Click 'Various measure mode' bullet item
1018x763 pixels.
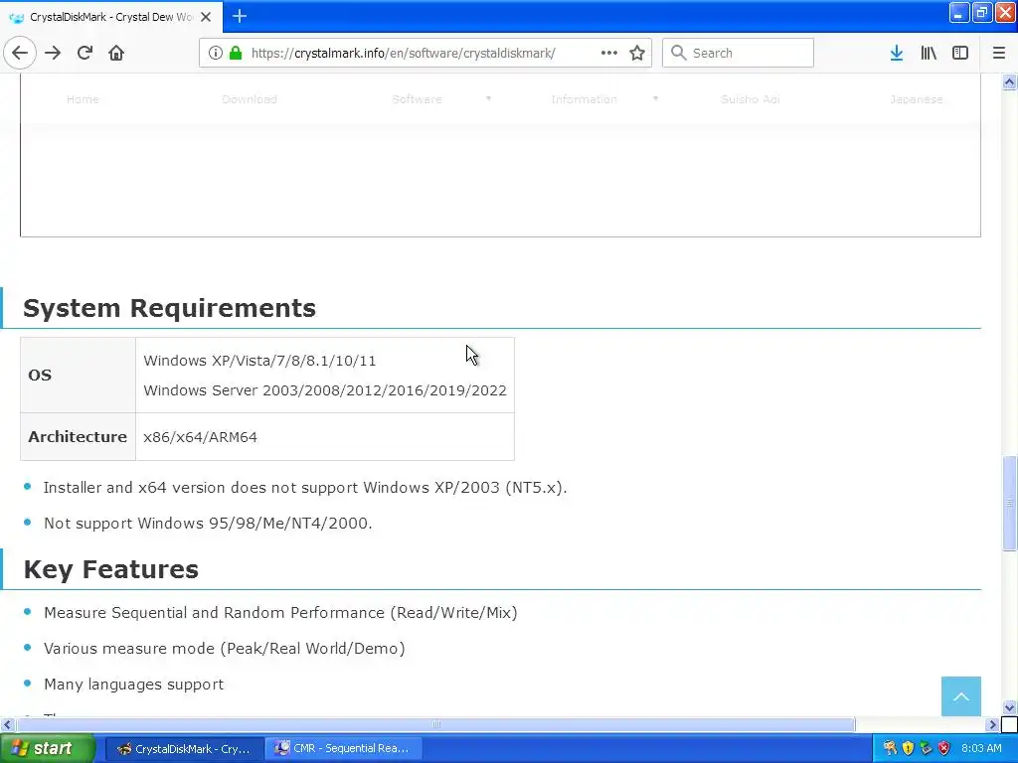224,648
